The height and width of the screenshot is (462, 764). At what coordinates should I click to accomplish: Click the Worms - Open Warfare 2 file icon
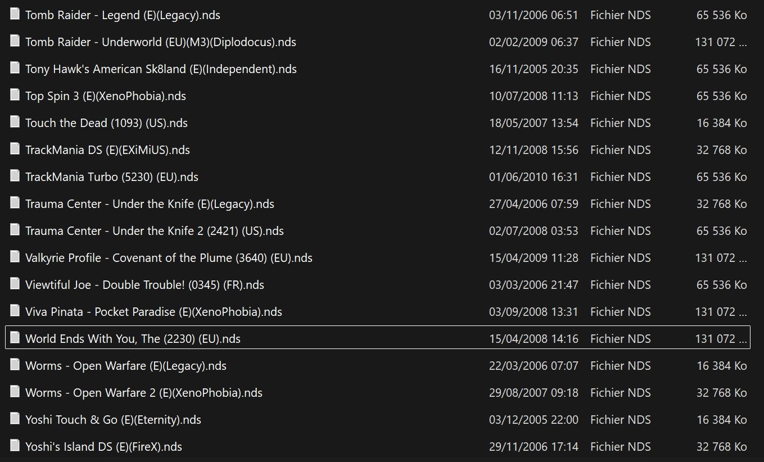pos(15,392)
